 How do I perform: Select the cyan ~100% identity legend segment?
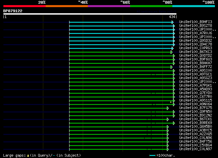(x=193, y=6)
